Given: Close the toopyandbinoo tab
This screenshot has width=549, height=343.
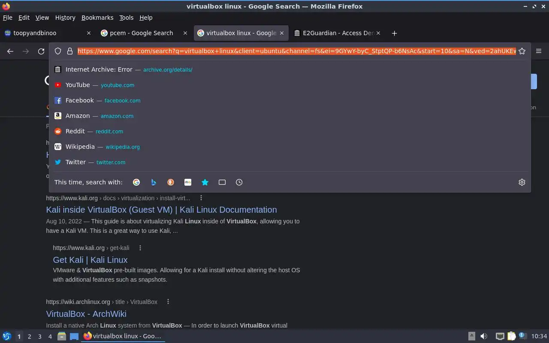Looking at the screenshot, I should click(89, 33).
